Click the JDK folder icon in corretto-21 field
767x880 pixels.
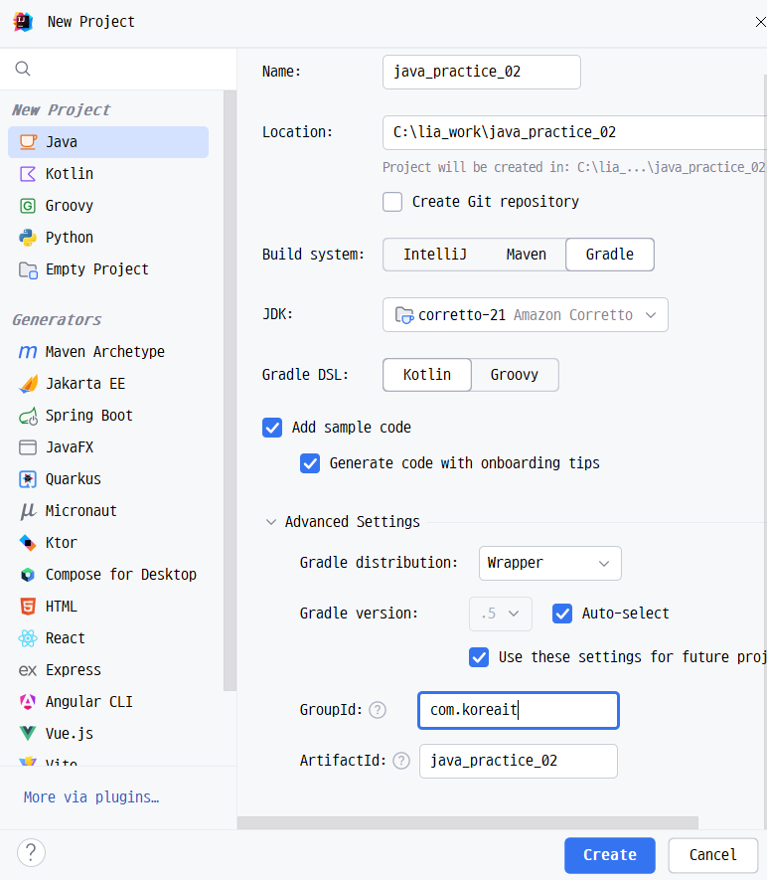404,315
